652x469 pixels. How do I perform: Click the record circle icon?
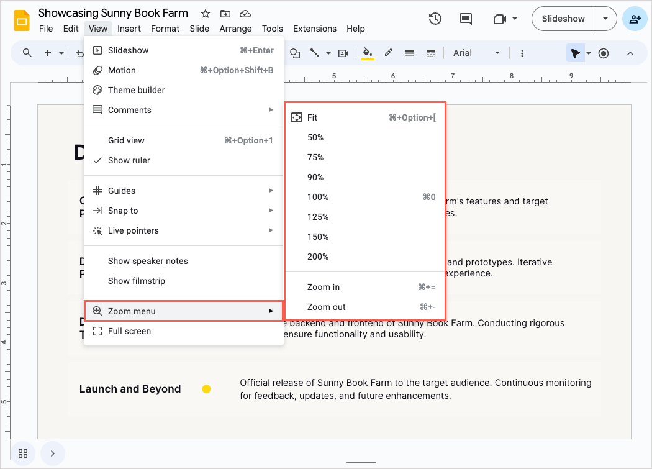pyautogui.click(x=604, y=53)
